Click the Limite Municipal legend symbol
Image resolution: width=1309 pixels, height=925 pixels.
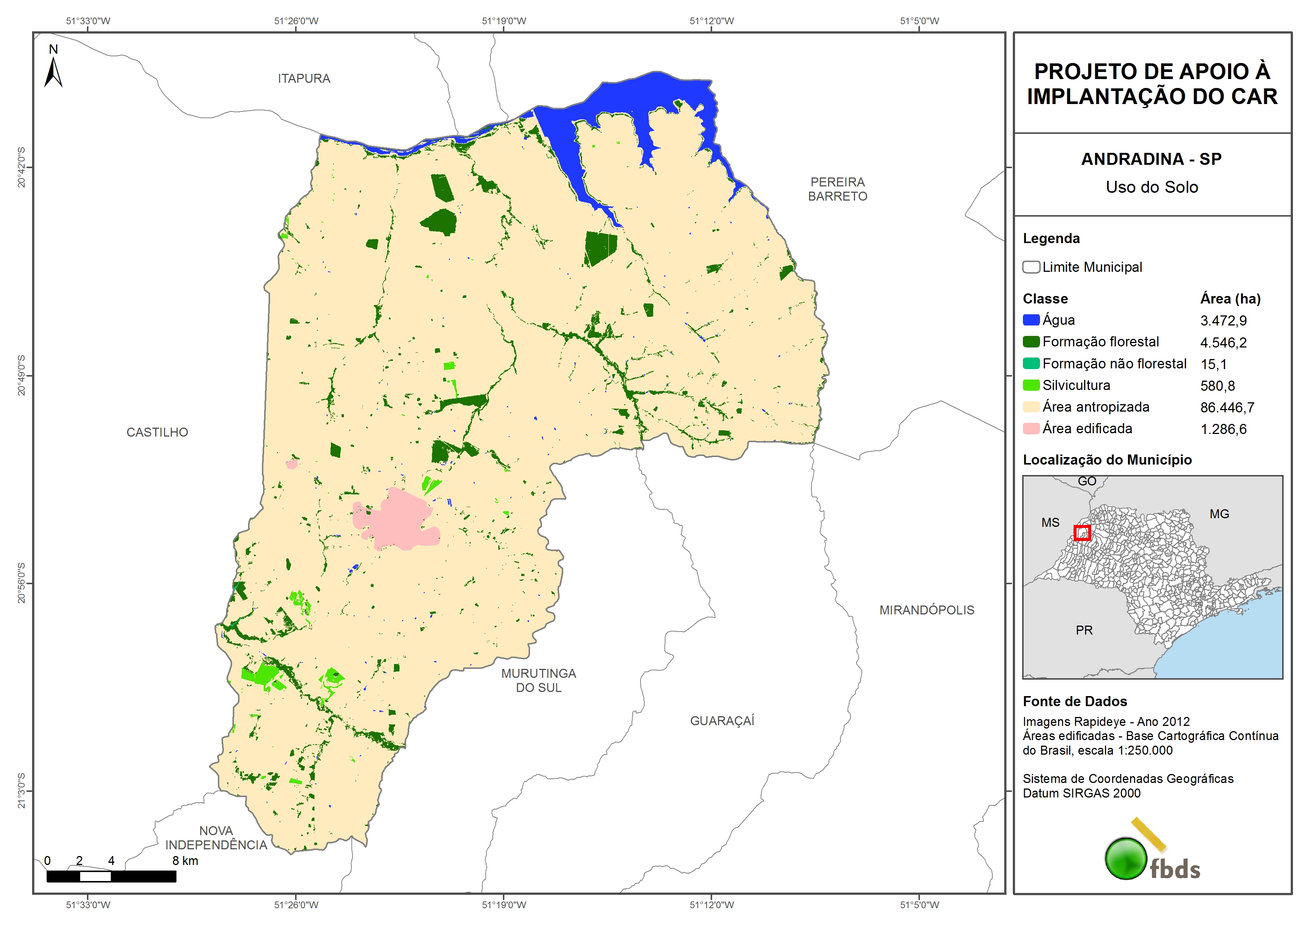point(1031,267)
